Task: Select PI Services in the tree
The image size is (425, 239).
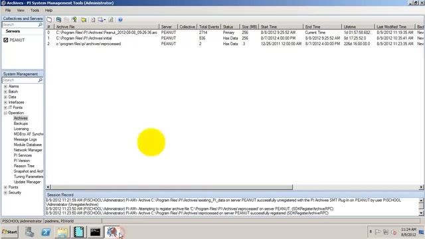Action: pos(23,155)
